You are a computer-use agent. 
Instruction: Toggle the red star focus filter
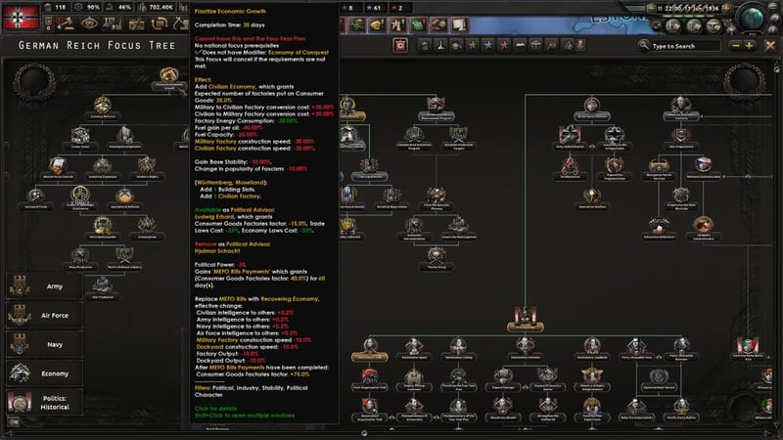click(504, 45)
